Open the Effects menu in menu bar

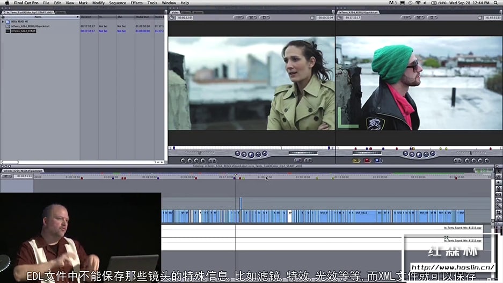pos(137,3)
